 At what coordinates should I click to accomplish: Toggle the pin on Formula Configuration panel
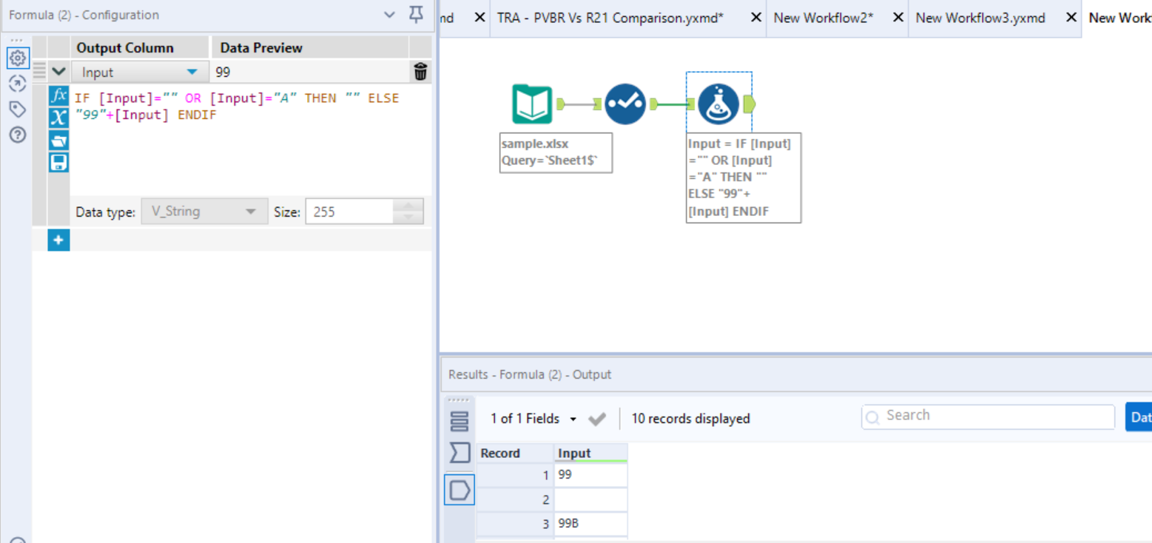click(x=416, y=15)
